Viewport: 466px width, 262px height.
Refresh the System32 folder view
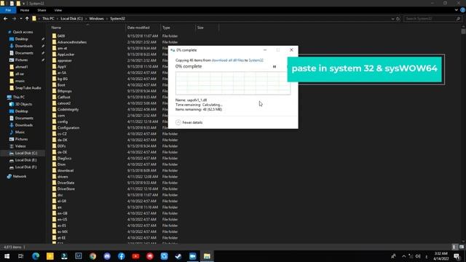398,19
